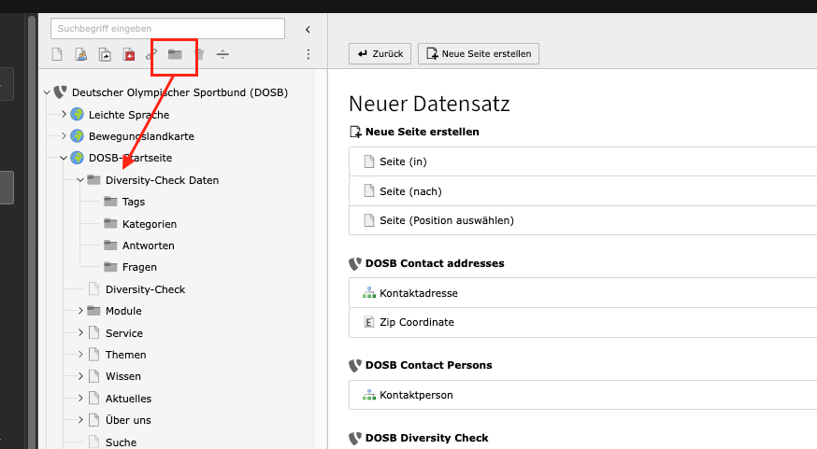817x449 pixels.
Task: Select Tags in the page tree
Action: coord(134,202)
